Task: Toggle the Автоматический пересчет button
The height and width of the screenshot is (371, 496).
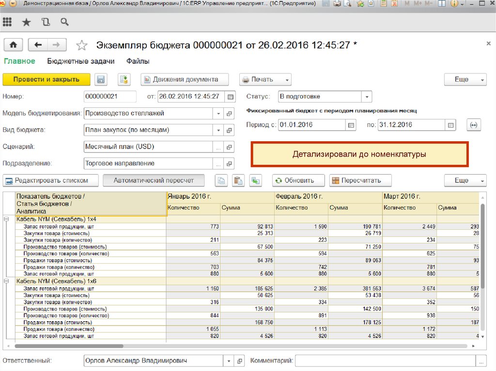Action: click(154, 180)
